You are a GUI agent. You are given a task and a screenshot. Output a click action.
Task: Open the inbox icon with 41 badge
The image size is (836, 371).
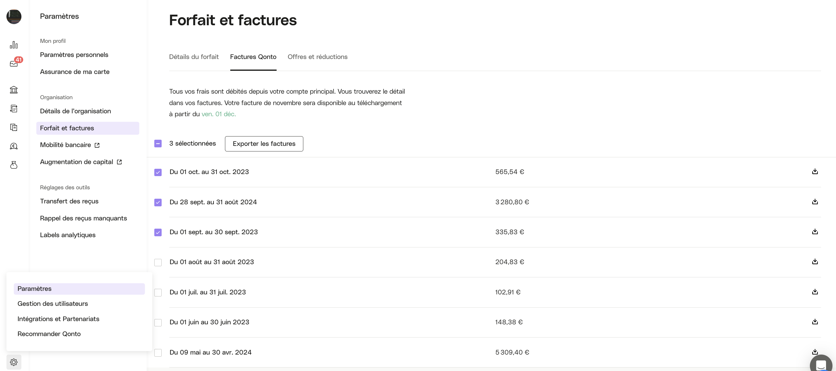click(x=14, y=63)
